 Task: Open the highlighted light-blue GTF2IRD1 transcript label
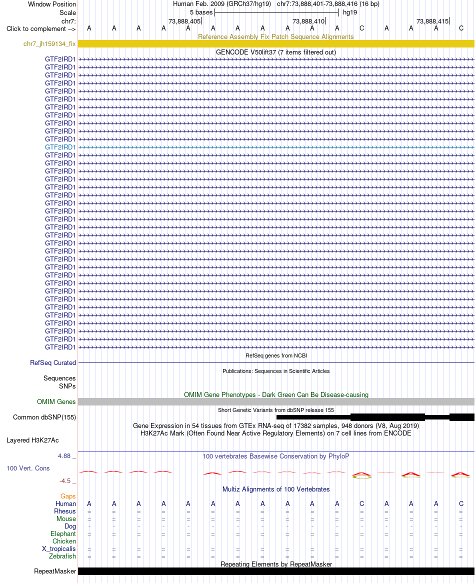pyautogui.click(x=60, y=147)
